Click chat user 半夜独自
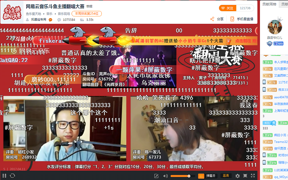The width and height of the screenshot is (288, 180). tap(281, 104)
